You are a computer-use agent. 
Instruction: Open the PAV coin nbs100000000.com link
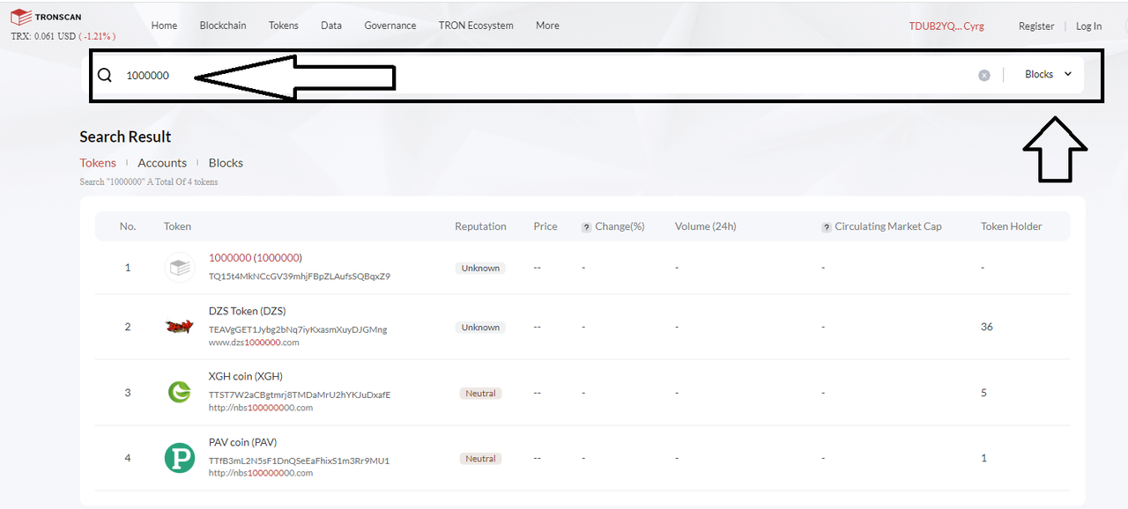(261, 473)
